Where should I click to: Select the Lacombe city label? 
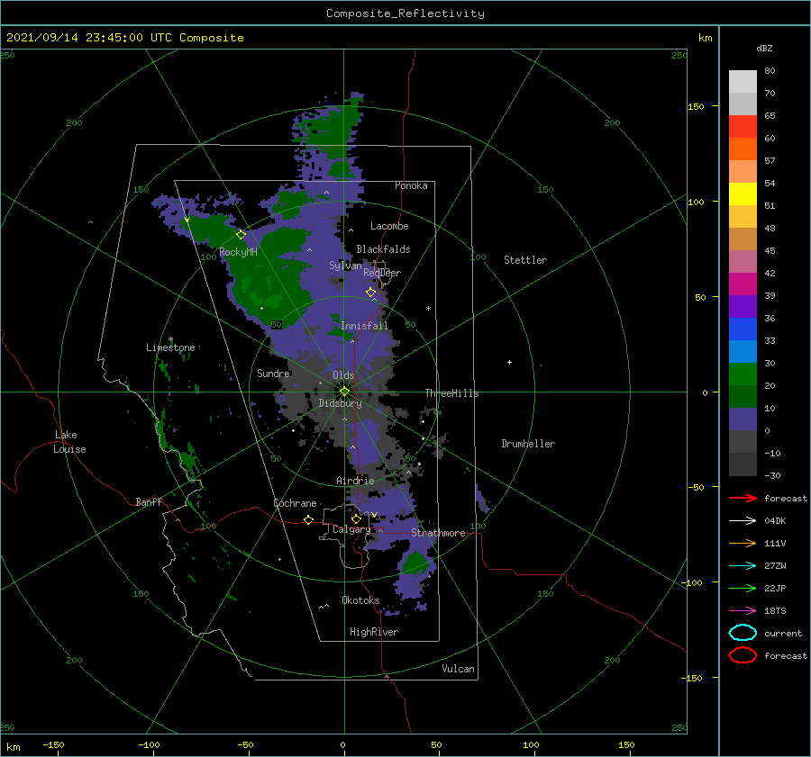pyautogui.click(x=389, y=226)
